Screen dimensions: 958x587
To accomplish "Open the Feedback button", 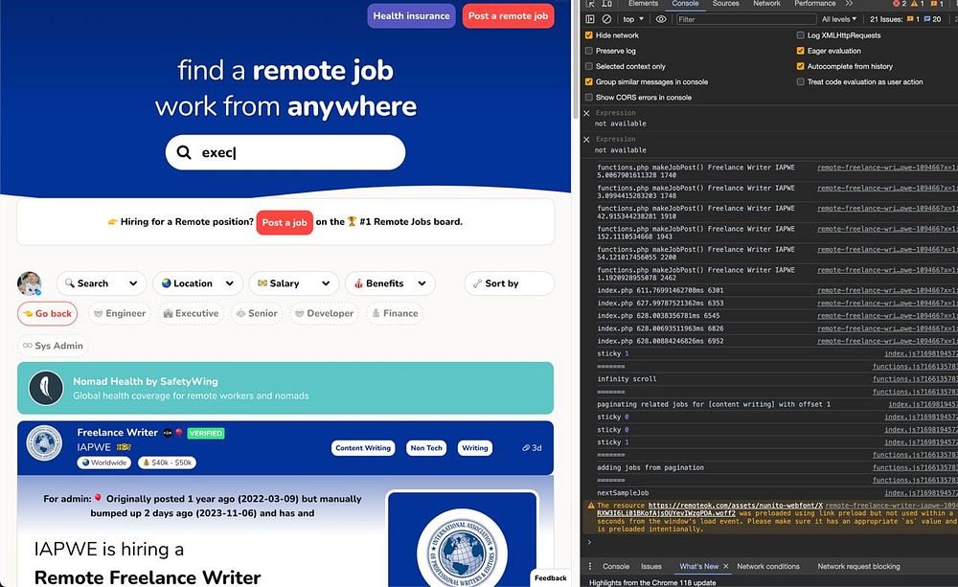I will pyautogui.click(x=551, y=577).
